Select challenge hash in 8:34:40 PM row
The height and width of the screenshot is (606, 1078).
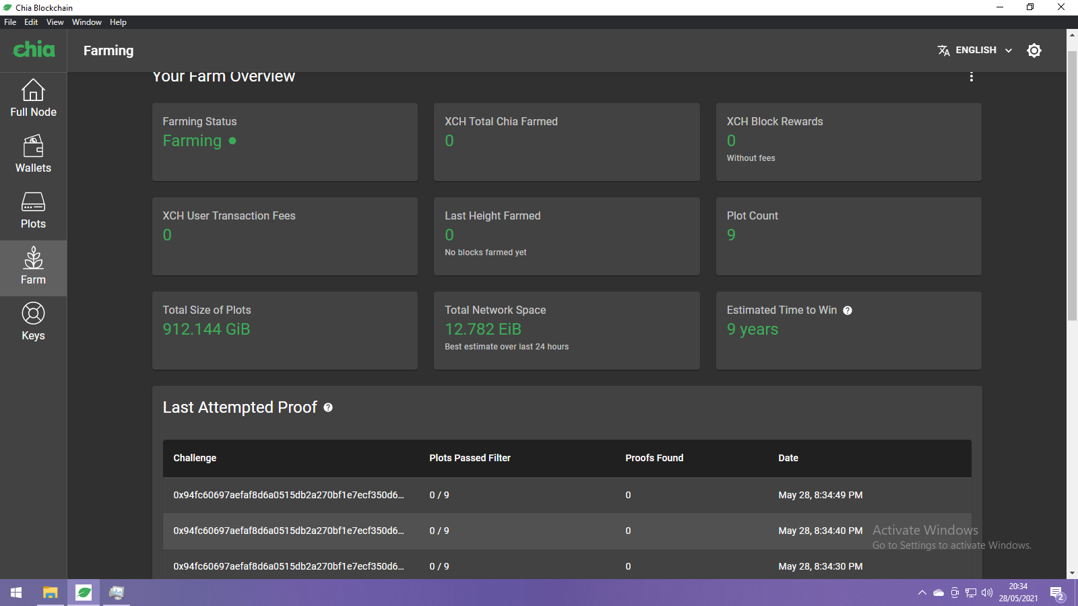[288, 531]
